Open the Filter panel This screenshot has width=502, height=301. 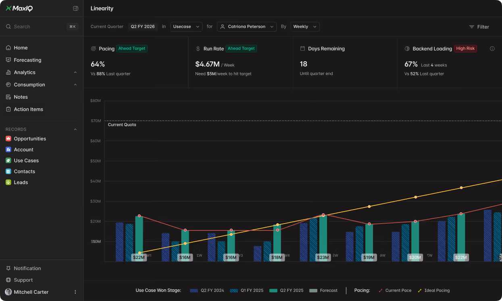(x=479, y=27)
